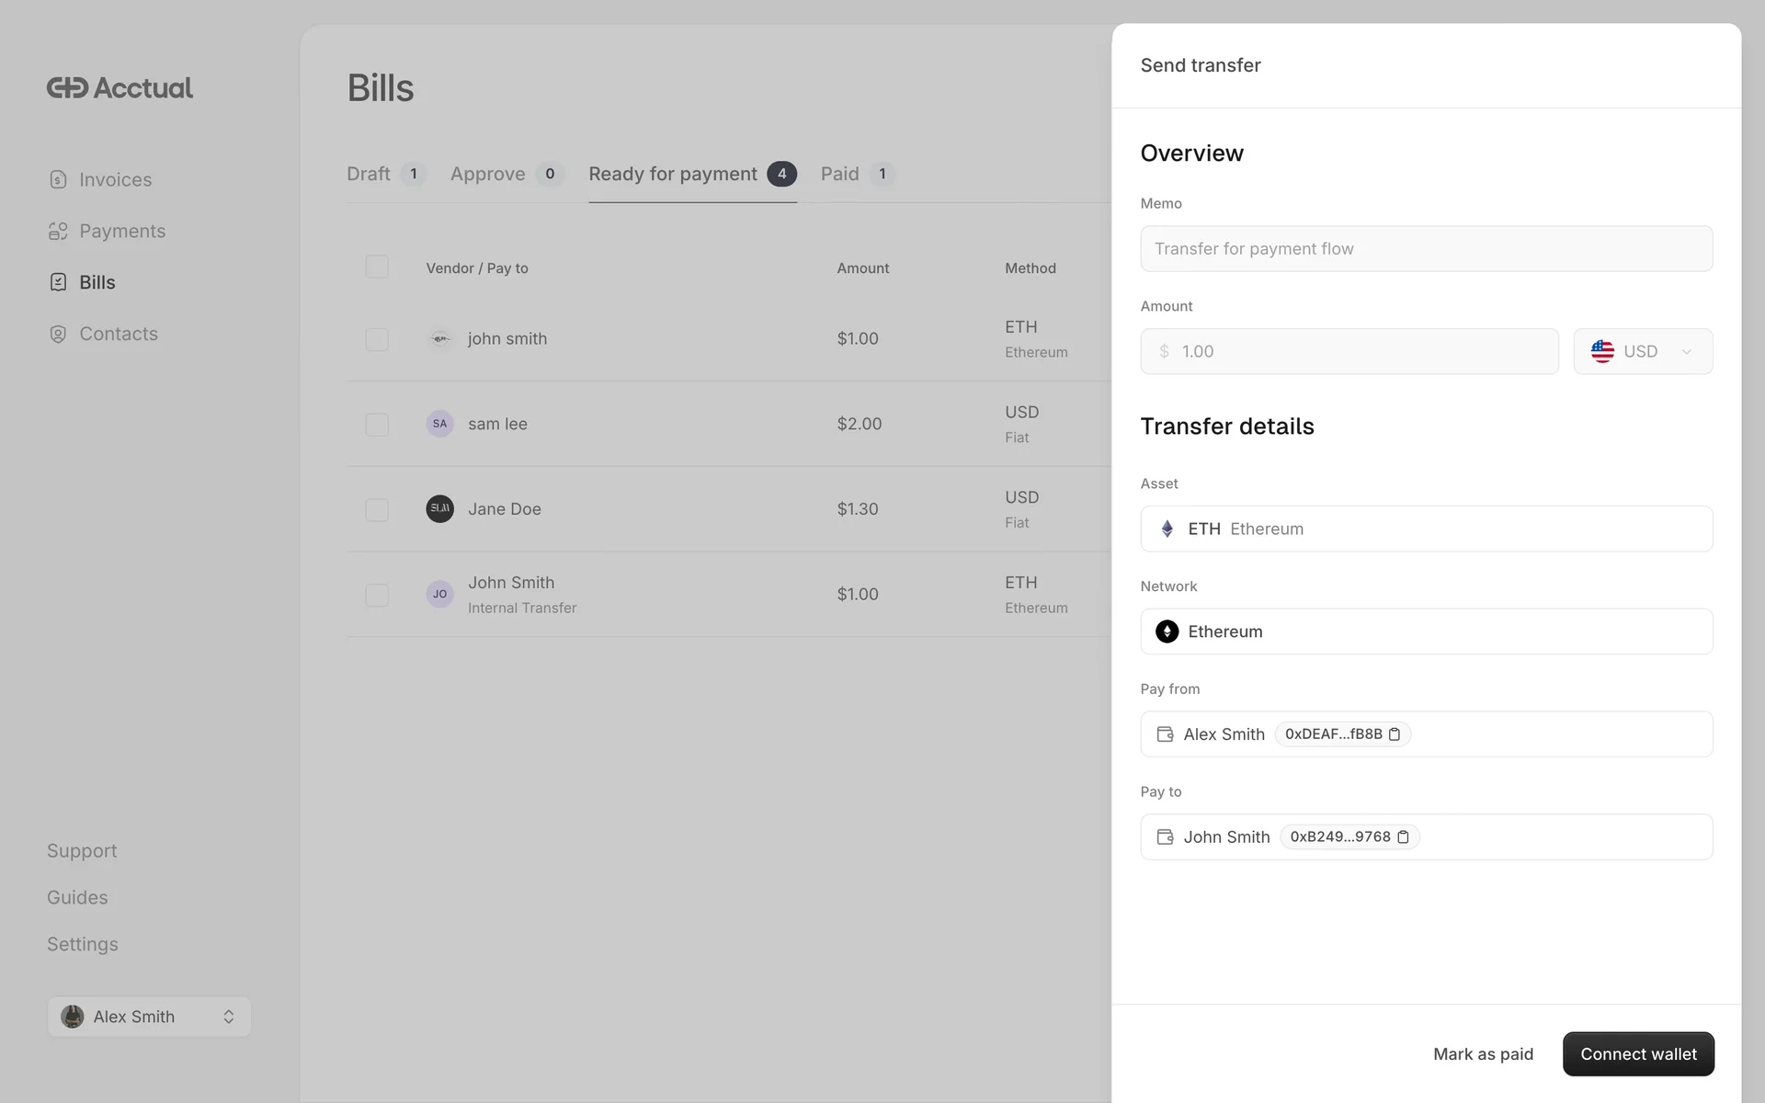This screenshot has height=1103, width=1765.
Task: Click the wallet icon beside Alex Smith
Action: [1165, 734]
